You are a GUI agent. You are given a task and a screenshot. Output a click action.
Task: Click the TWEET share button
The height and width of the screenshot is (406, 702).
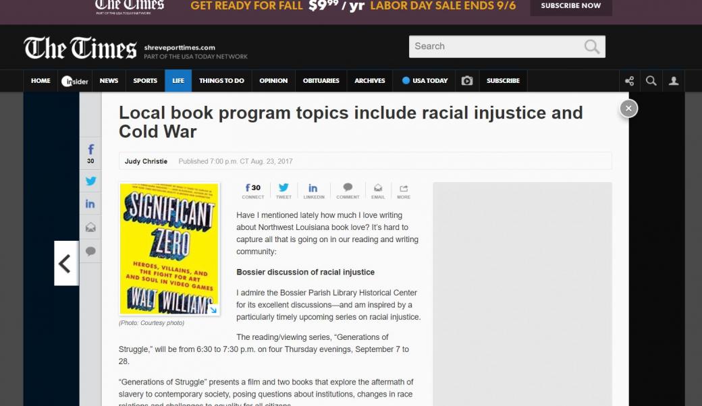(283, 191)
